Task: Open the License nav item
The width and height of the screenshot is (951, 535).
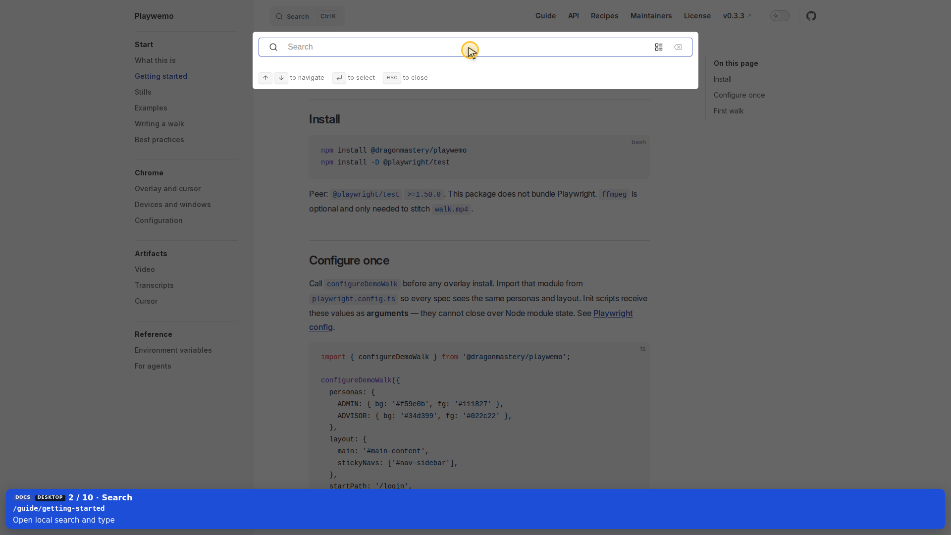Action: point(697,16)
